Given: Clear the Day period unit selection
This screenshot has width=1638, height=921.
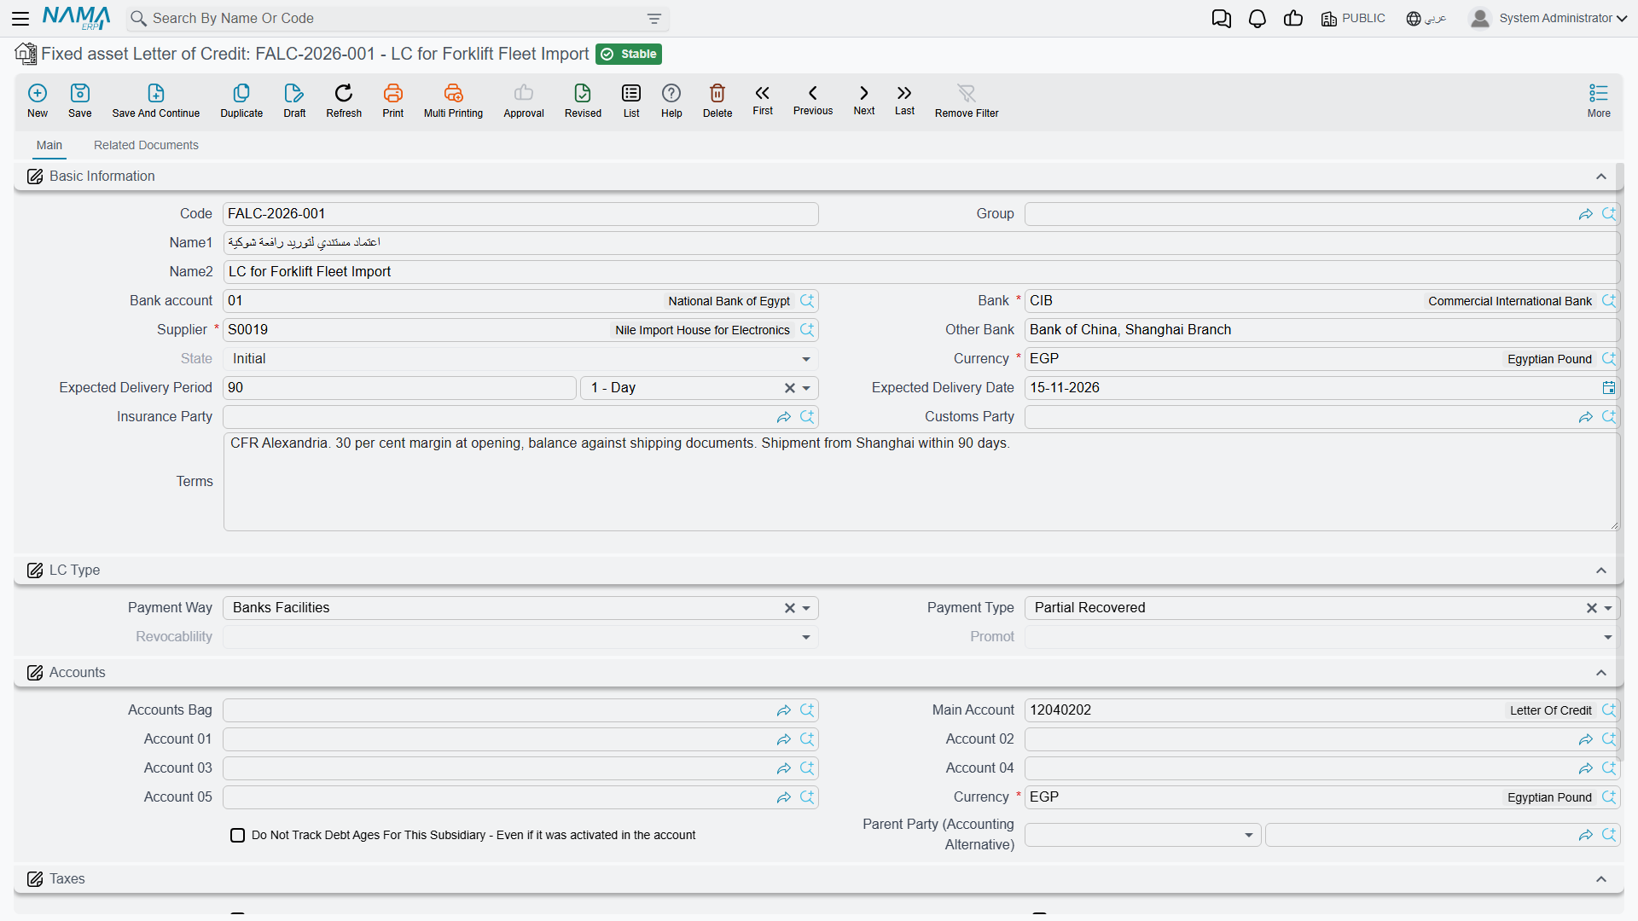Looking at the screenshot, I should [789, 388].
